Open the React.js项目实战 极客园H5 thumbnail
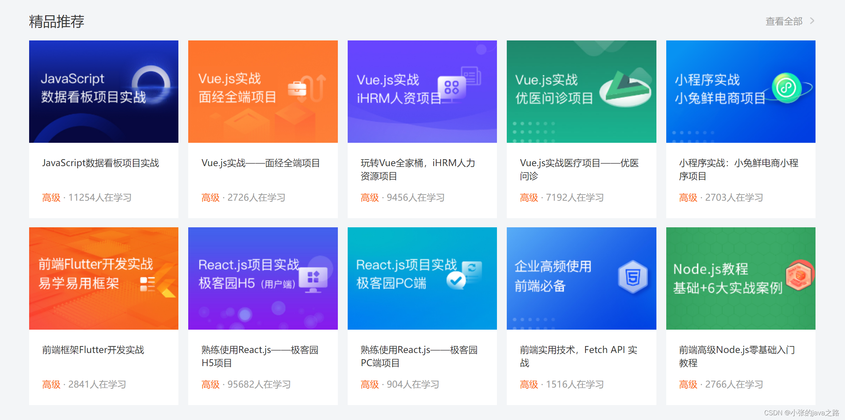The width and height of the screenshot is (845, 420). coord(263,278)
